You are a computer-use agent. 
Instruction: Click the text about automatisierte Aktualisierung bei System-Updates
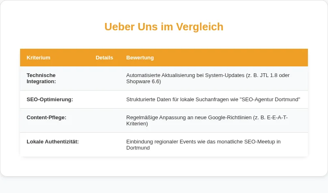point(208,78)
